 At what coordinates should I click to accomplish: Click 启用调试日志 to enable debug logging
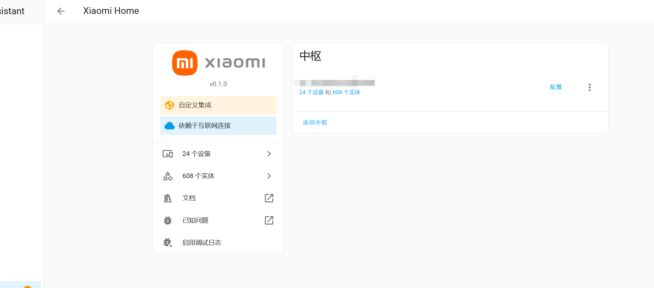218,243
